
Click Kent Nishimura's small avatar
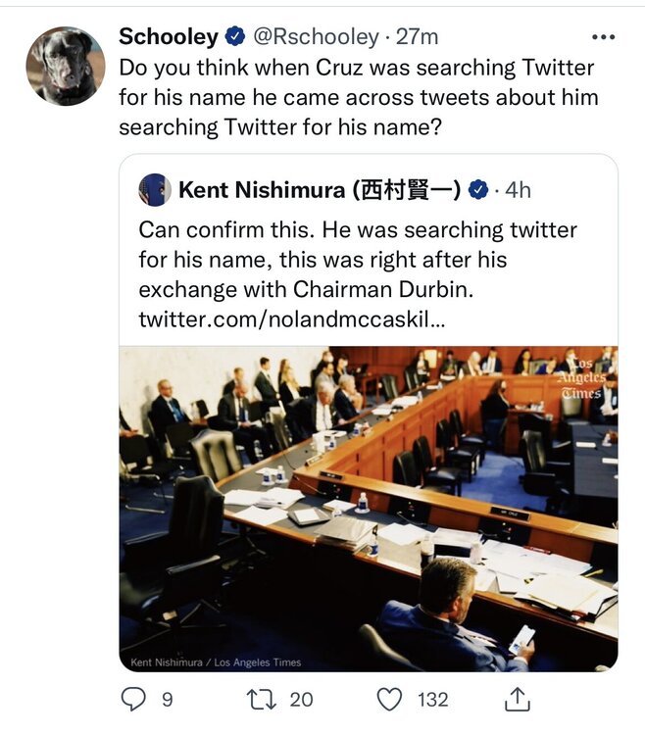(x=155, y=189)
